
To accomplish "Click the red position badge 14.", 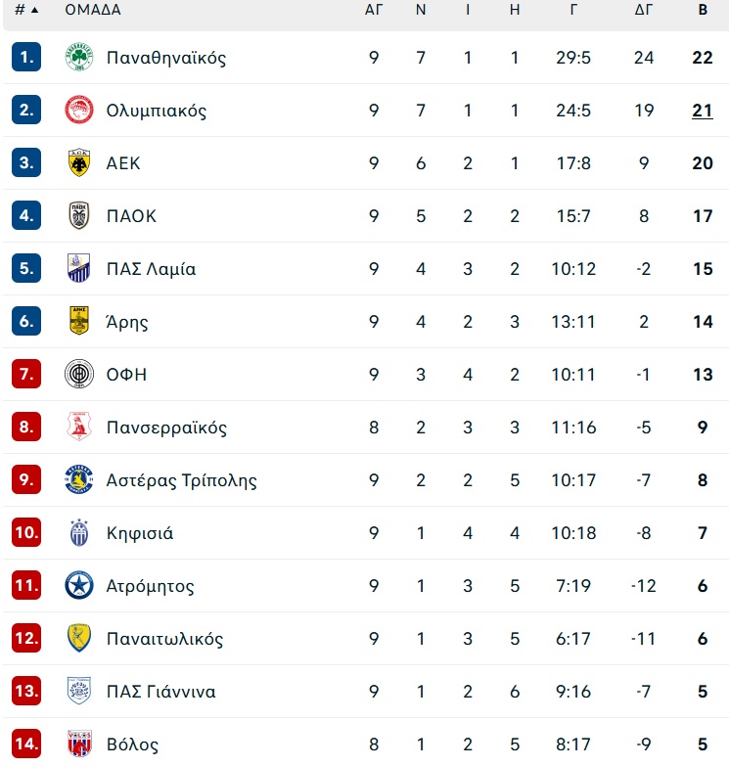I will click(x=25, y=744).
